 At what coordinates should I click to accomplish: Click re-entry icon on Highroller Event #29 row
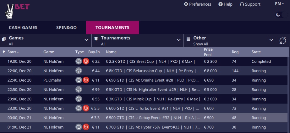[79, 90]
